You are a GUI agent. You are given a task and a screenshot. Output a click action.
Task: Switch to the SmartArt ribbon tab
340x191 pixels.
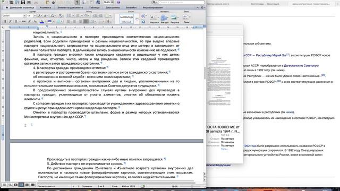point(131,7)
